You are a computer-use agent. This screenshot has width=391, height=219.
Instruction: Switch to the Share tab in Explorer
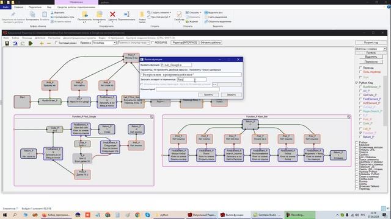coord(35,7)
